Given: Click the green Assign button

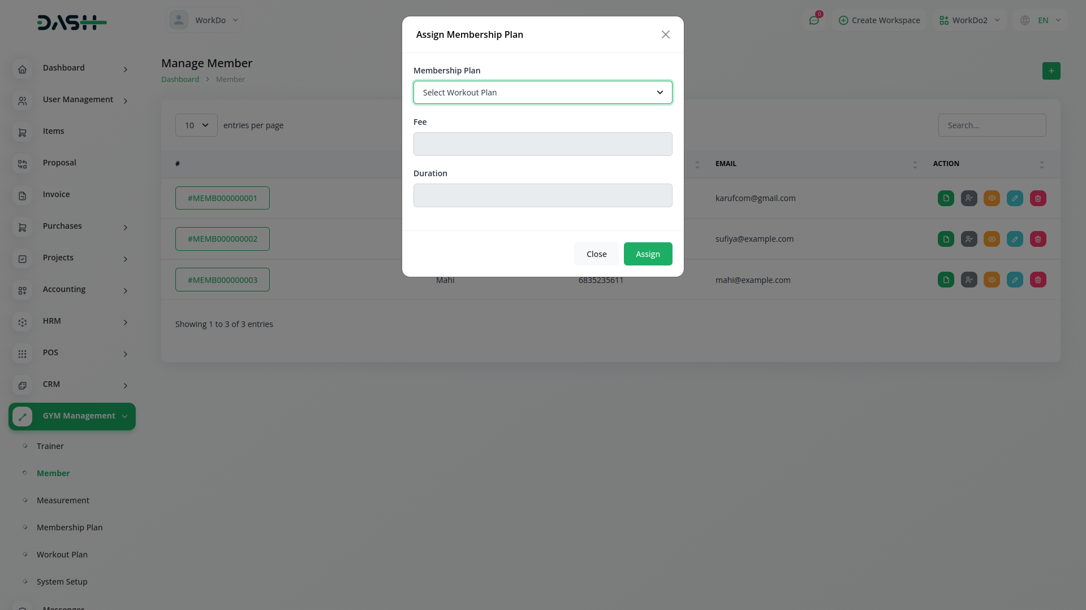Looking at the screenshot, I should pos(648,254).
